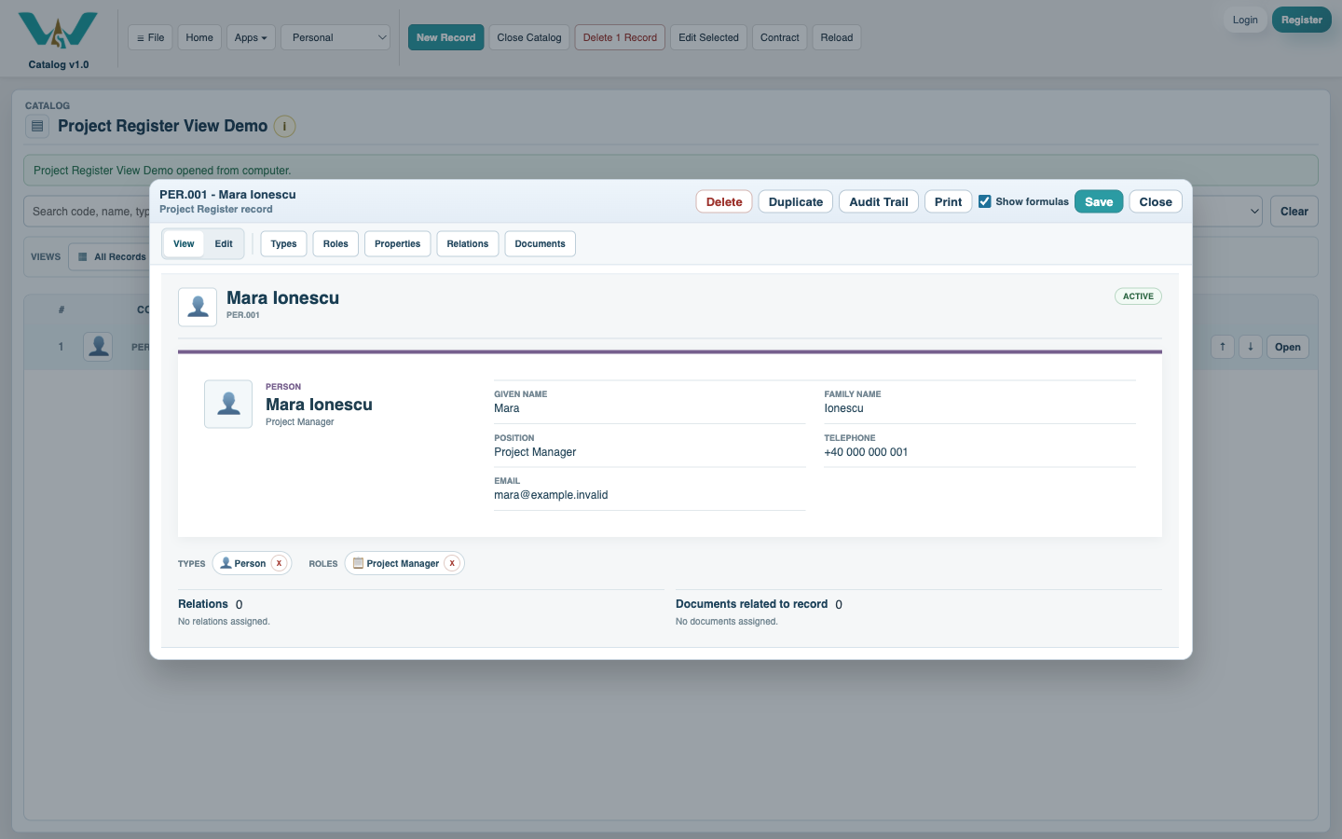Open the Properties tab
The height and width of the screenshot is (839, 1342).
(398, 244)
